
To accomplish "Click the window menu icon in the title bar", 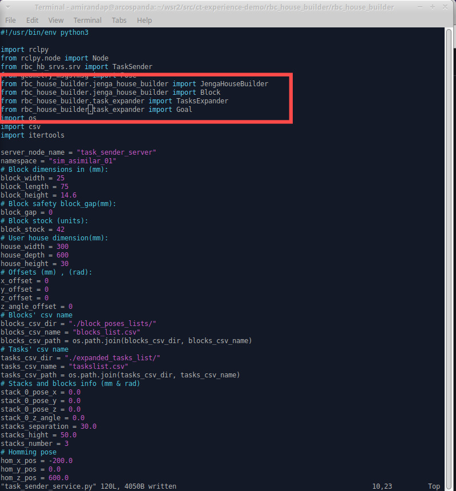I will (x=7, y=7).
